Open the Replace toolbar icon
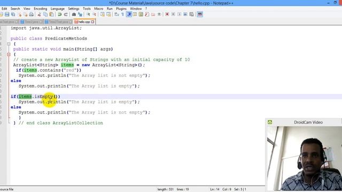Viewport: 342px width, 192px height. pos(80,14)
